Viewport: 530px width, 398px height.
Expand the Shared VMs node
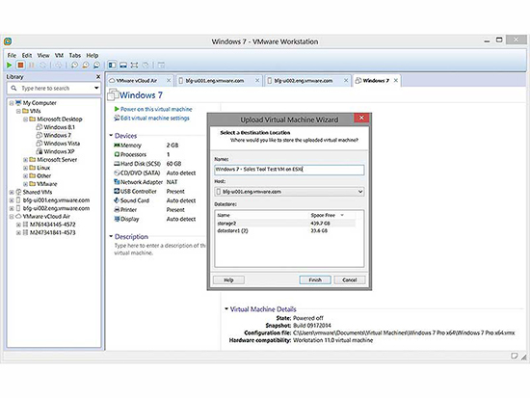pos(12,192)
